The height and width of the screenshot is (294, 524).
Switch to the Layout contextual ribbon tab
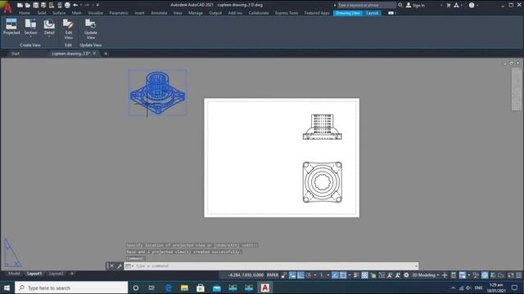pos(372,13)
